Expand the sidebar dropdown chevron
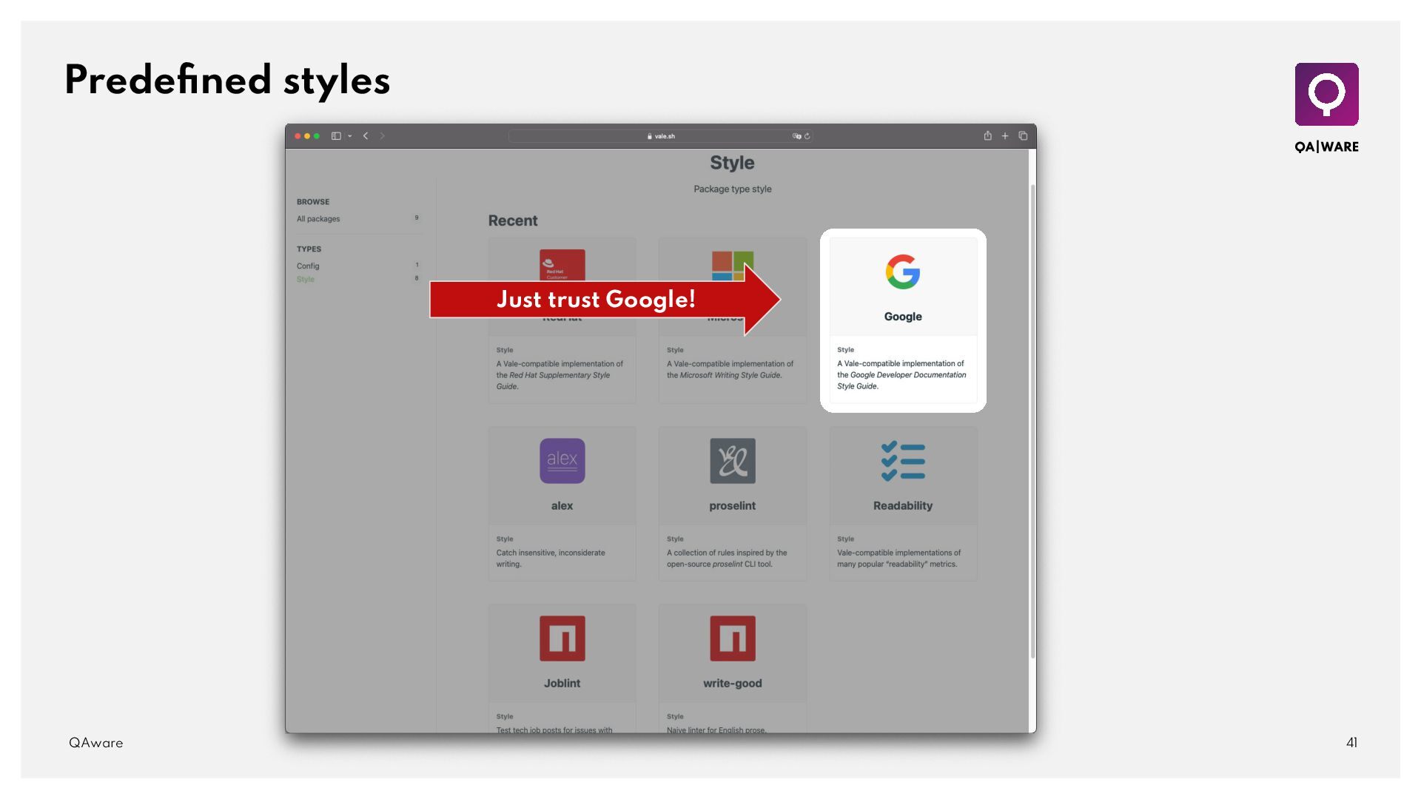This screenshot has height=799, width=1421. pos(349,136)
